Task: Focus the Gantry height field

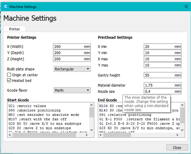Action: tap(162, 75)
